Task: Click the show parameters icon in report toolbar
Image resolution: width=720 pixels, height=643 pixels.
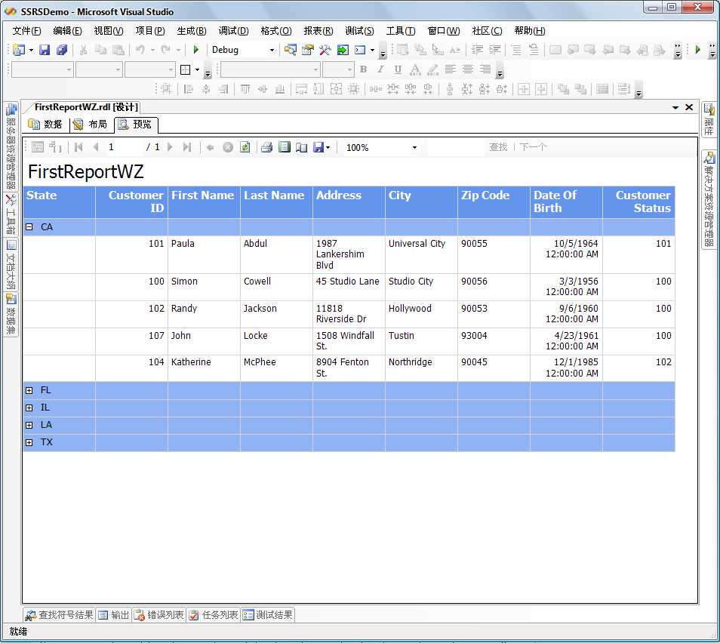Action: tap(55, 147)
